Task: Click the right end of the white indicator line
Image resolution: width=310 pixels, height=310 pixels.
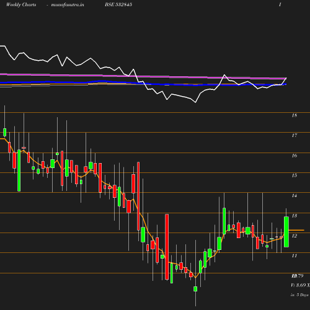Action: pyautogui.click(x=286, y=78)
